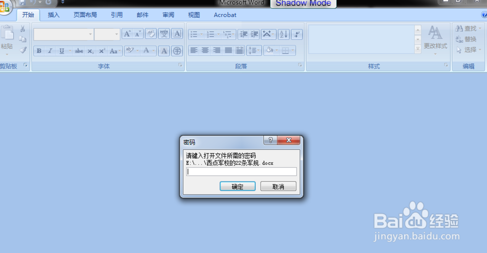Click the Shading paint bucket icon
The height and width of the screenshot is (253, 487).
(270, 50)
